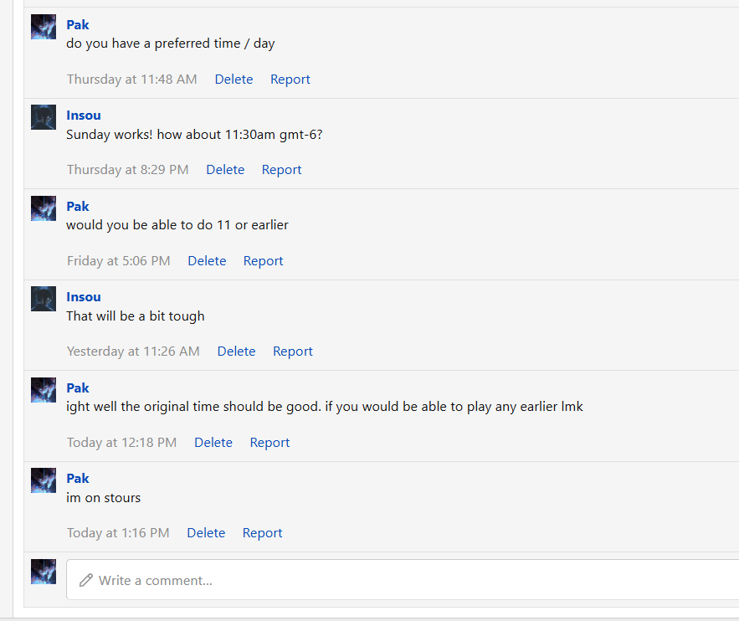Click the Today at 1:16 PM timestamp
Viewport: 739px width, 621px height.
tap(118, 533)
